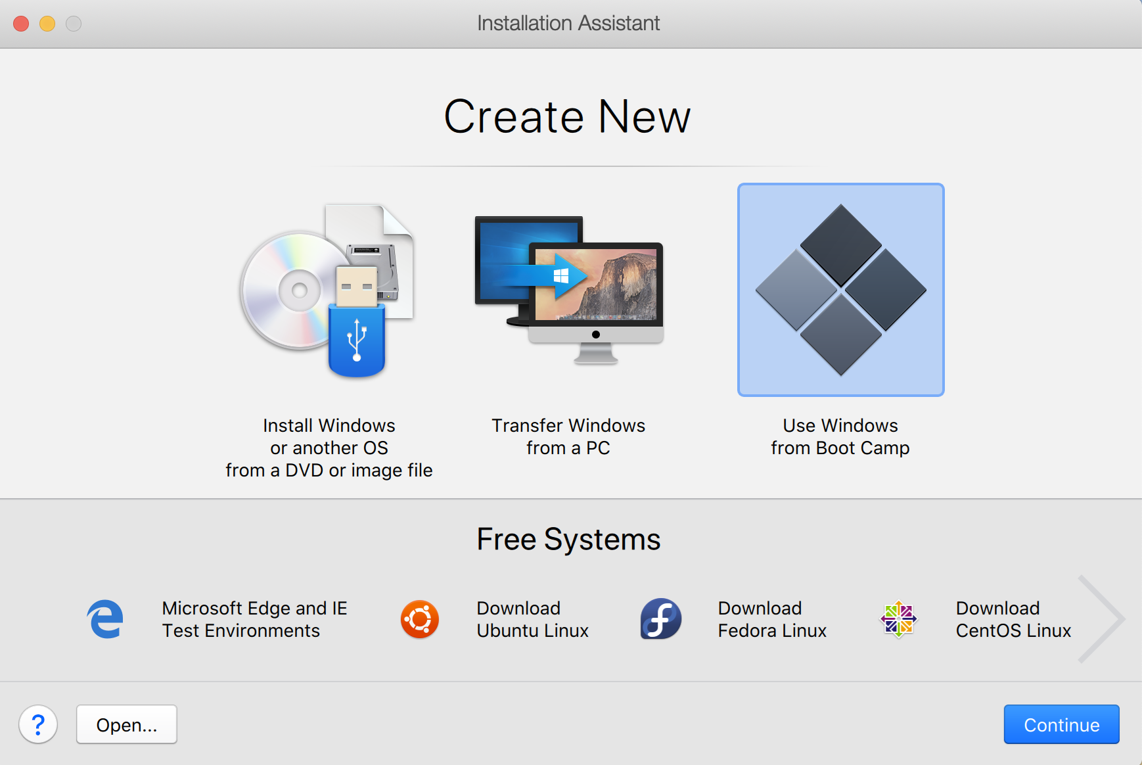The image size is (1142, 765).
Task: Click the Microsoft Edge logo icon
Action: (x=105, y=619)
